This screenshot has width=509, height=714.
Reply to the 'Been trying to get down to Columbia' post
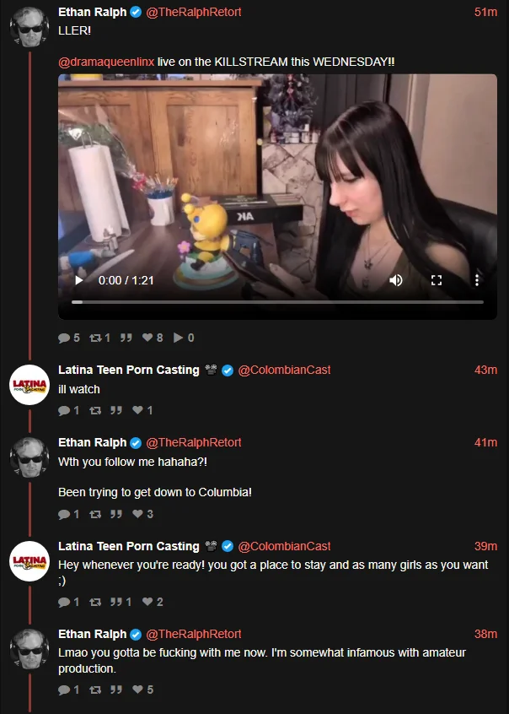[x=69, y=514]
